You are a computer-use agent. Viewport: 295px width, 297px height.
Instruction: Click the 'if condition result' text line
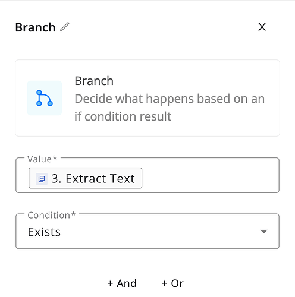123,116
